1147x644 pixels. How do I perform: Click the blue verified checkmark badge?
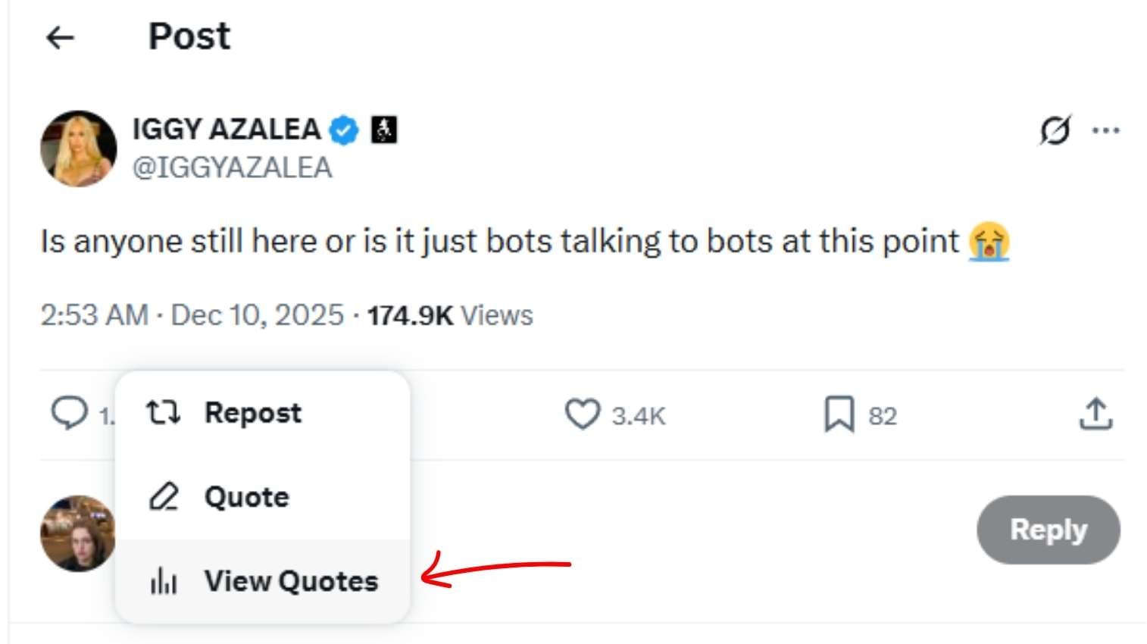pyautogui.click(x=342, y=129)
